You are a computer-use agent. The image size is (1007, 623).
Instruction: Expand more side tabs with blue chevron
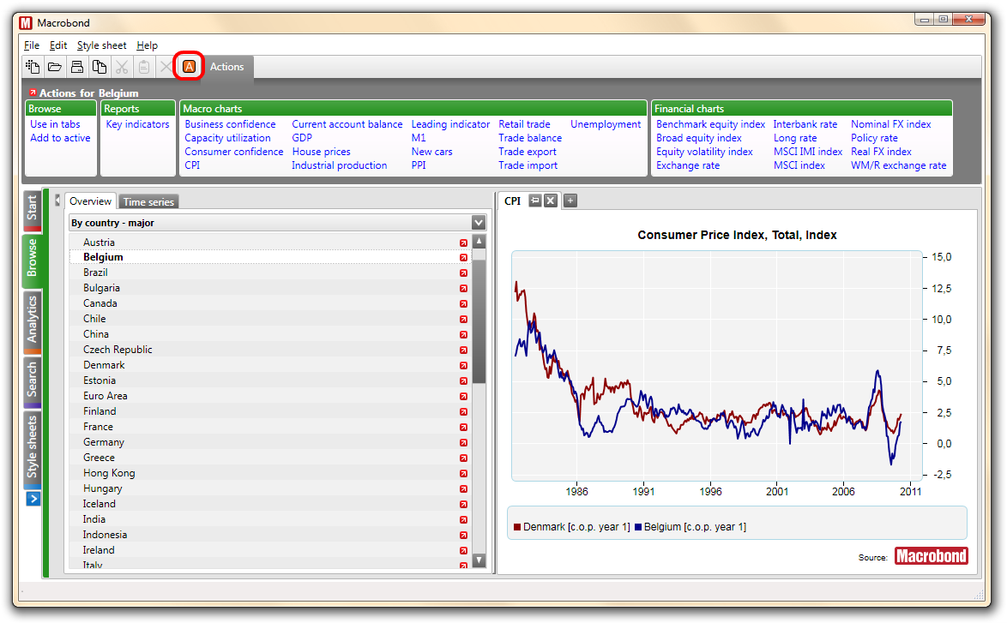pos(33,499)
